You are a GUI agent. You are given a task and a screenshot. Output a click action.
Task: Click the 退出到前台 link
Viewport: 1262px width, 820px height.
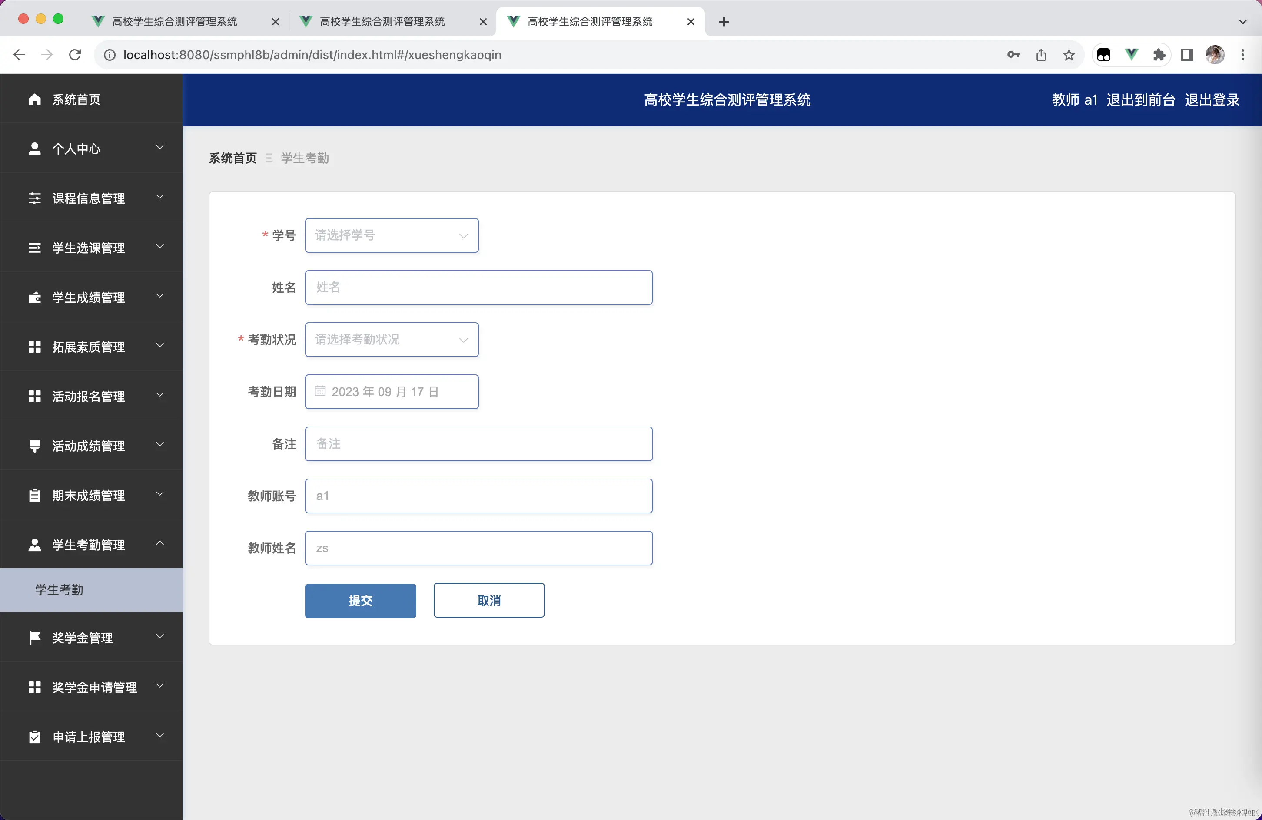[1140, 99]
